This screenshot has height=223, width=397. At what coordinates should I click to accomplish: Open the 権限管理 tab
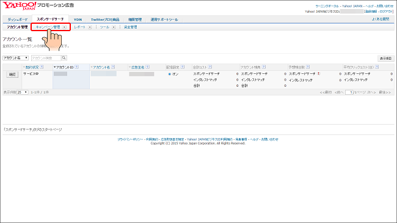[135, 20]
